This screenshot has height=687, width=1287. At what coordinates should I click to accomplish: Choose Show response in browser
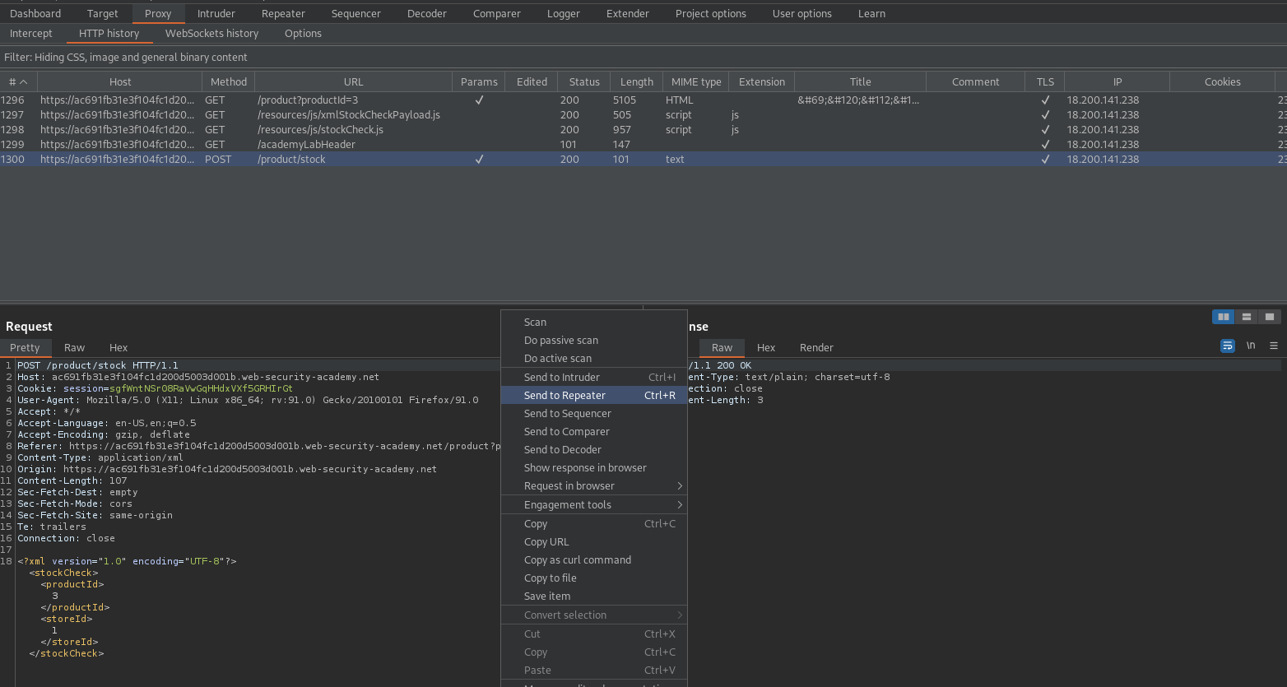[x=594, y=468]
